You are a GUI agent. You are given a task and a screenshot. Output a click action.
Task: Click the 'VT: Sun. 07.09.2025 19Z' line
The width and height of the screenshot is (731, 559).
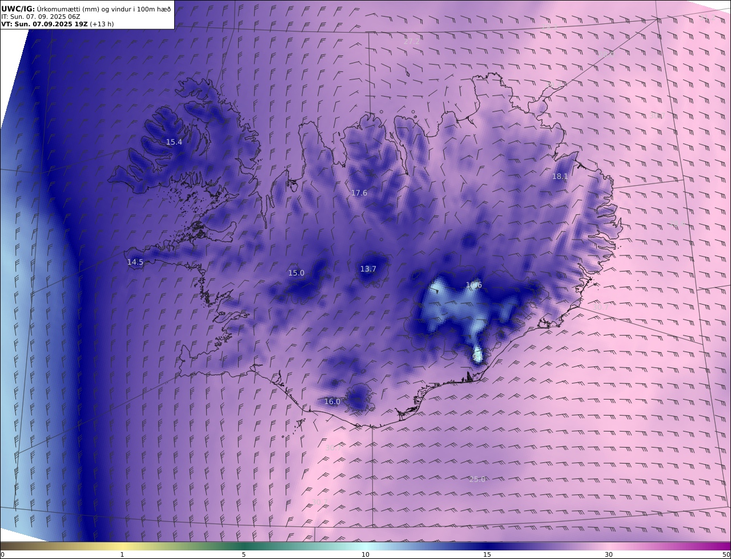pos(44,24)
